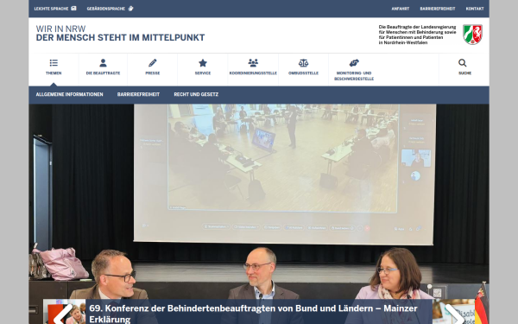The image size is (518, 324).
Task: Click the Gebärdensprache hands icon
Action: point(131,9)
